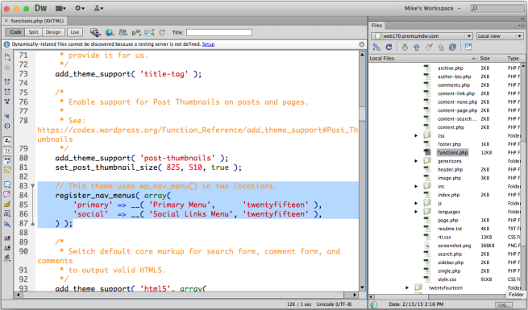
Task: Click the Format Source Code icon
Action: tap(7, 258)
